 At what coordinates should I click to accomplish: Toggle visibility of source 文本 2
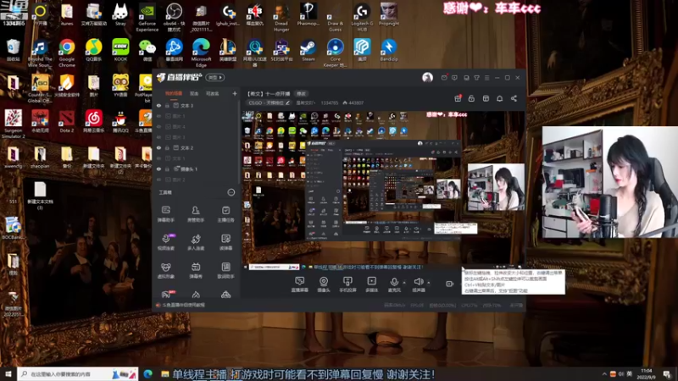[158, 147]
